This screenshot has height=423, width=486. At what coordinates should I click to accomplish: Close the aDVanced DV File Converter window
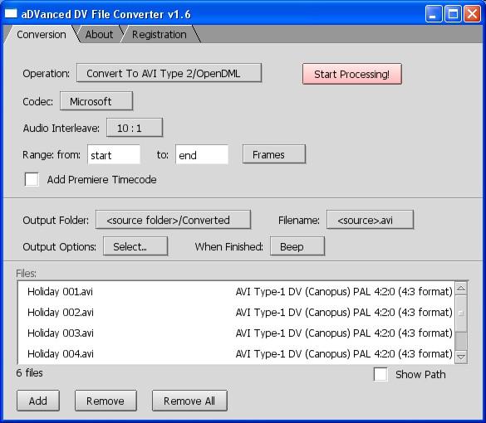(x=472, y=14)
